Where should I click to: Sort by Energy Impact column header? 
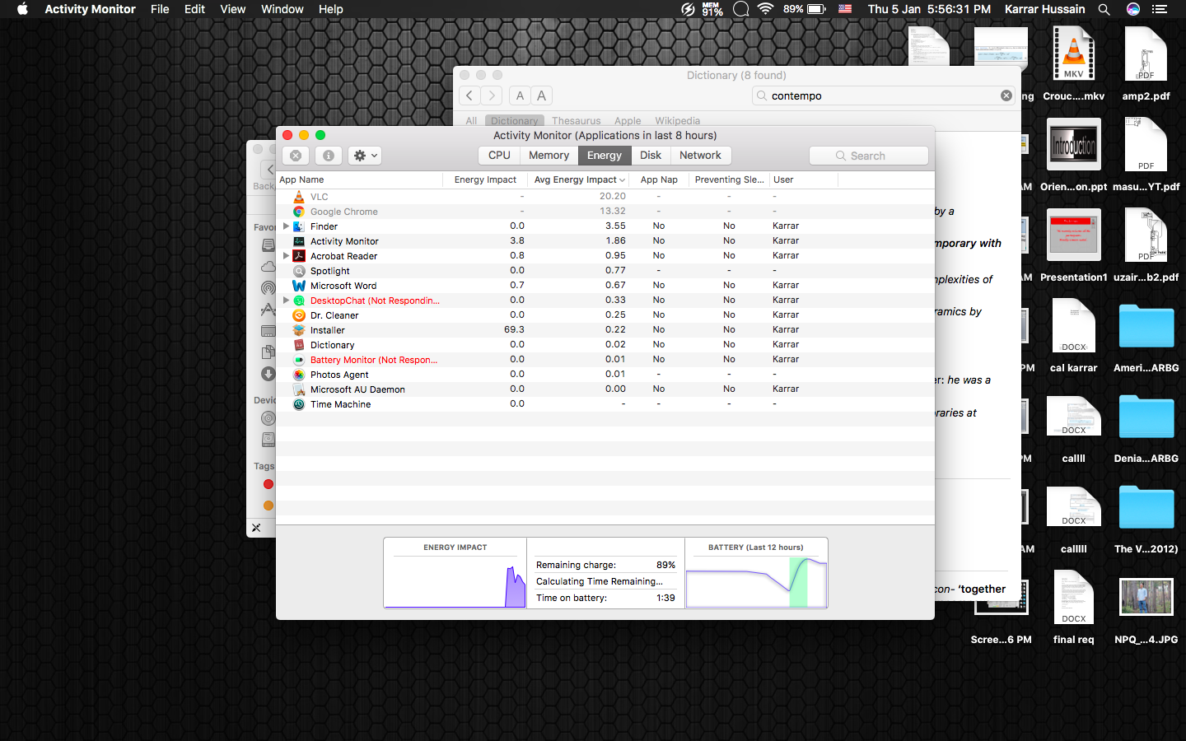point(485,179)
